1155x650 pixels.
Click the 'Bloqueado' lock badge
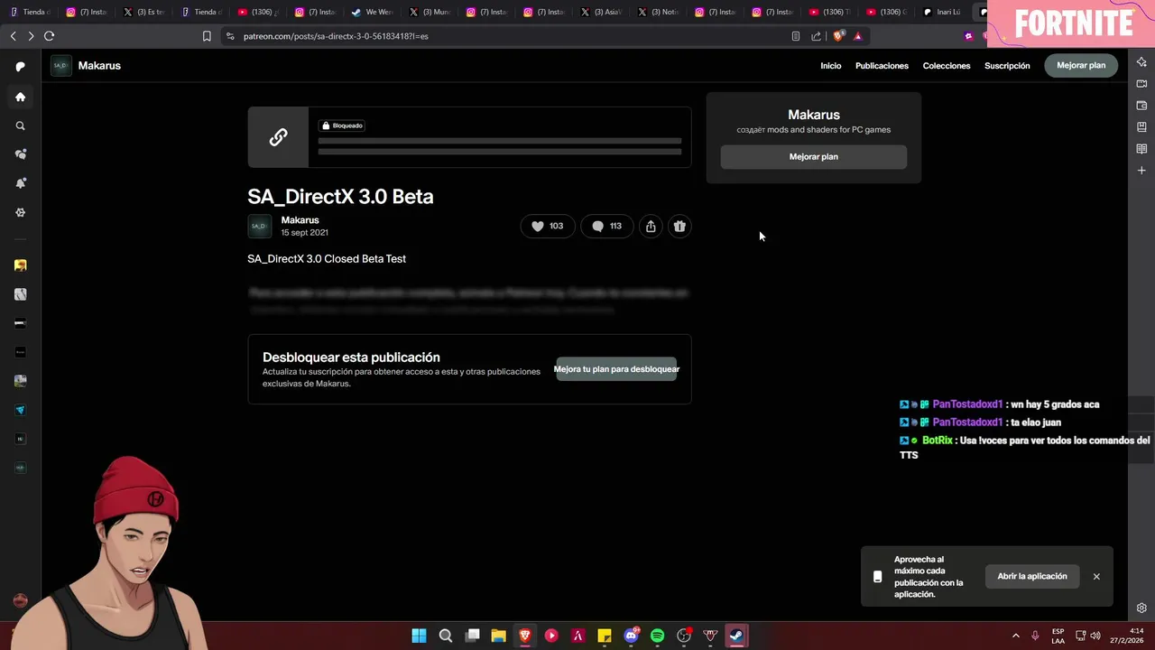click(342, 125)
